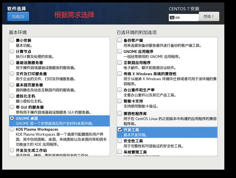Viewport: 236px width, 178px height.
Task: Click 用于操作网络基础设施服务的服务器。 text
Action: click(46, 68)
